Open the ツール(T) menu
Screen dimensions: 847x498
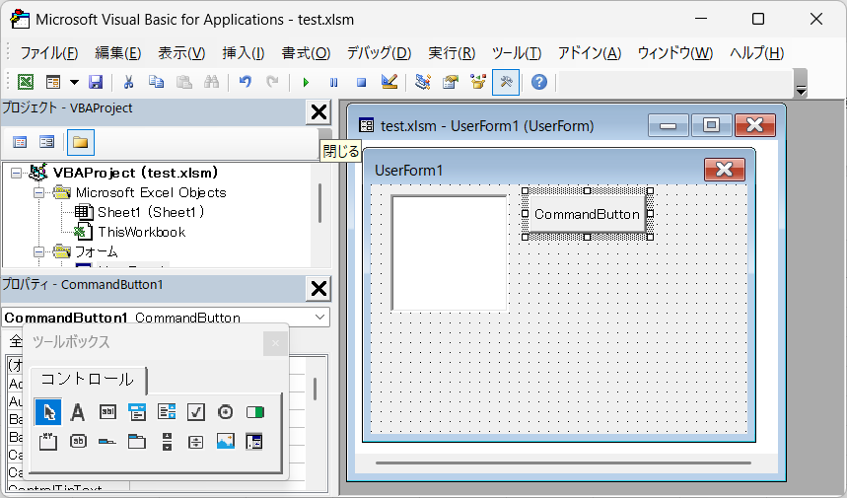pyautogui.click(x=517, y=53)
